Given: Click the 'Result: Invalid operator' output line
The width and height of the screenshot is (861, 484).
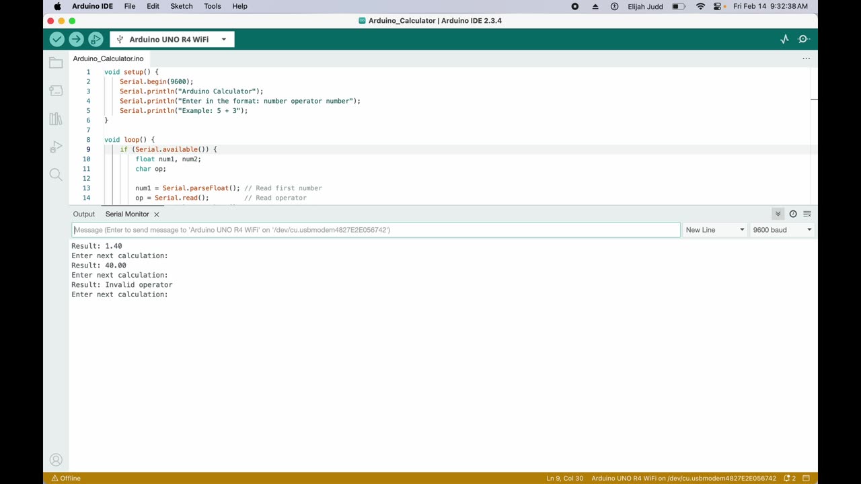Looking at the screenshot, I should 122,285.
